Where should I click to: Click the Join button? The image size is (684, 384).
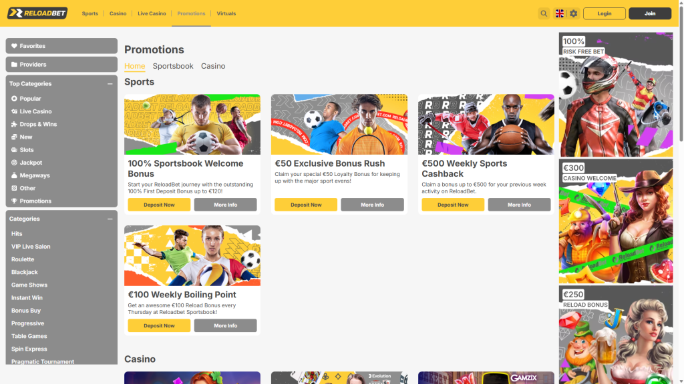(650, 13)
